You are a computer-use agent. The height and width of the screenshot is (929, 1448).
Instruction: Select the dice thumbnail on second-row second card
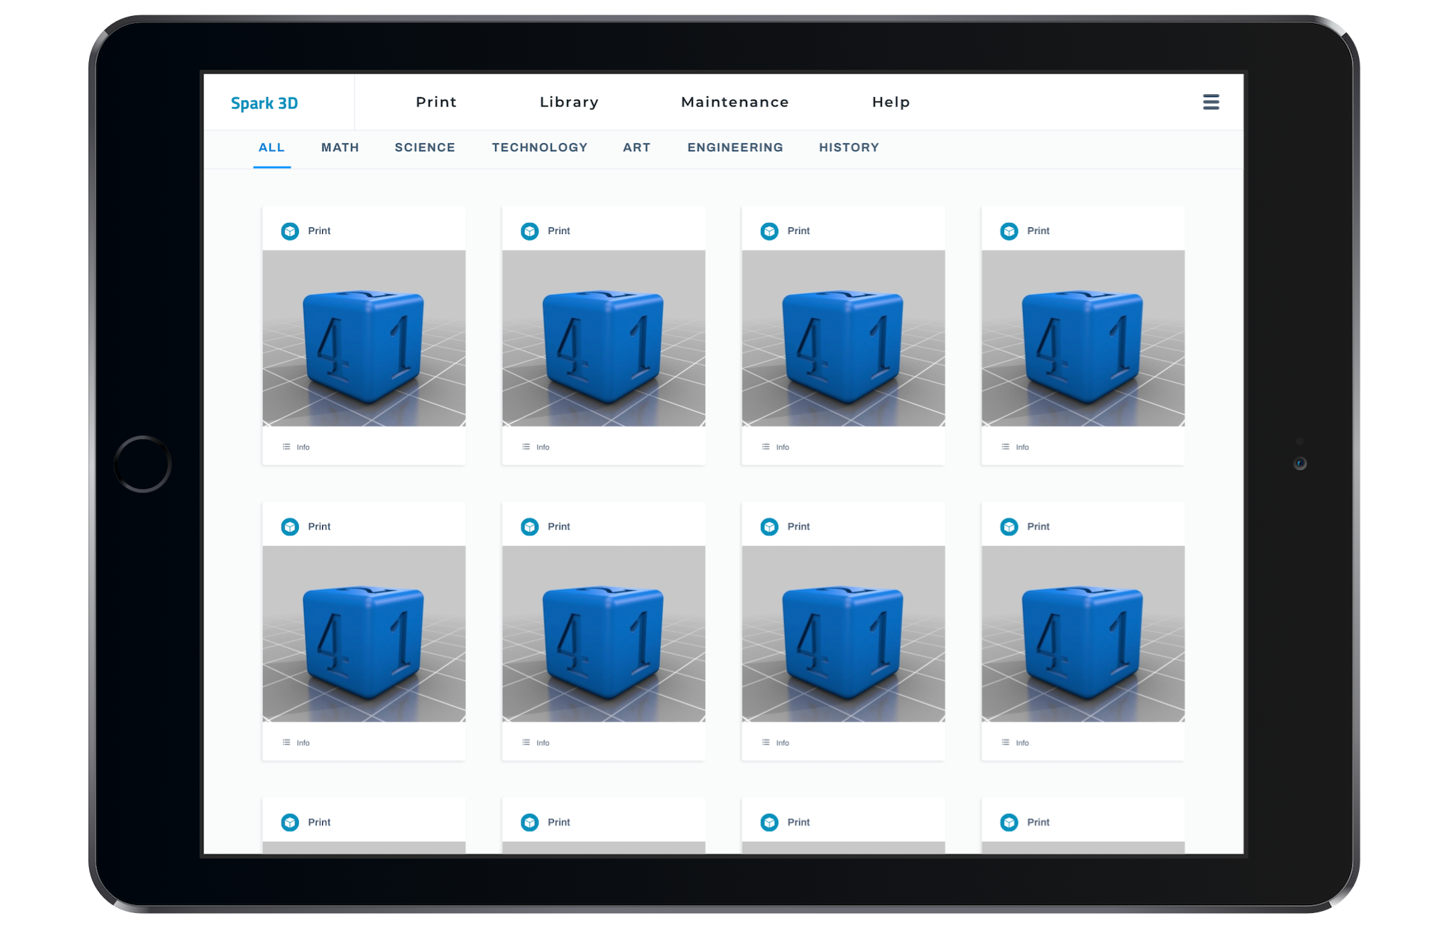pos(603,634)
